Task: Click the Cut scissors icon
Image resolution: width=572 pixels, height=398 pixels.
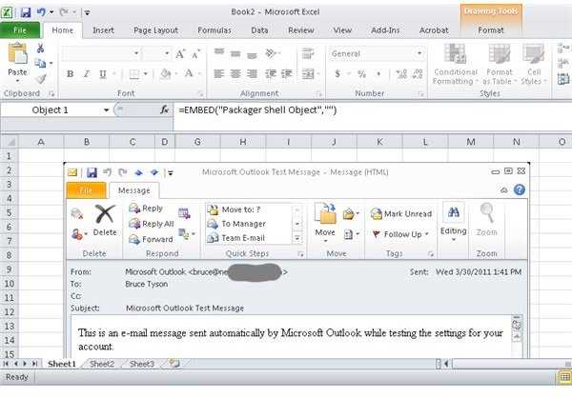Action: tap(40, 48)
